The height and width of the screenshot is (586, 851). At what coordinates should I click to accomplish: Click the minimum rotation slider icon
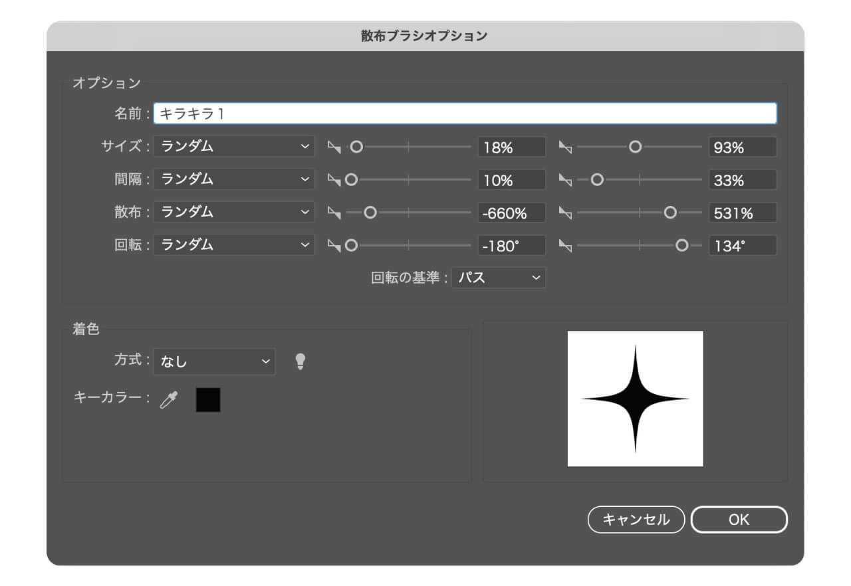(334, 246)
